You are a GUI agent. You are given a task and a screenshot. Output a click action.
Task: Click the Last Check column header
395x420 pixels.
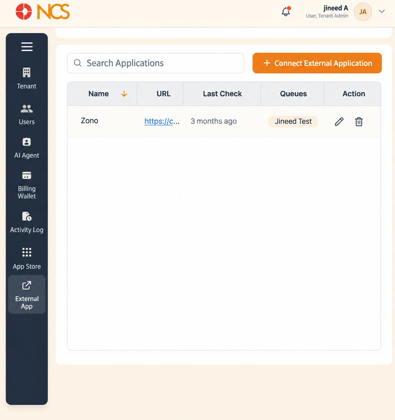pyautogui.click(x=222, y=94)
